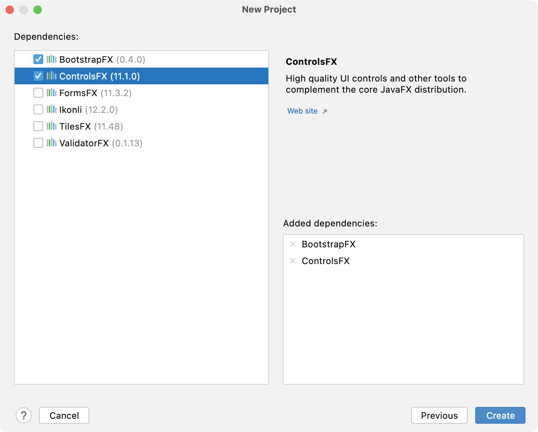This screenshot has height=432, width=538.
Task: Click the BootstrapFX library icon
Action: (x=52, y=59)
